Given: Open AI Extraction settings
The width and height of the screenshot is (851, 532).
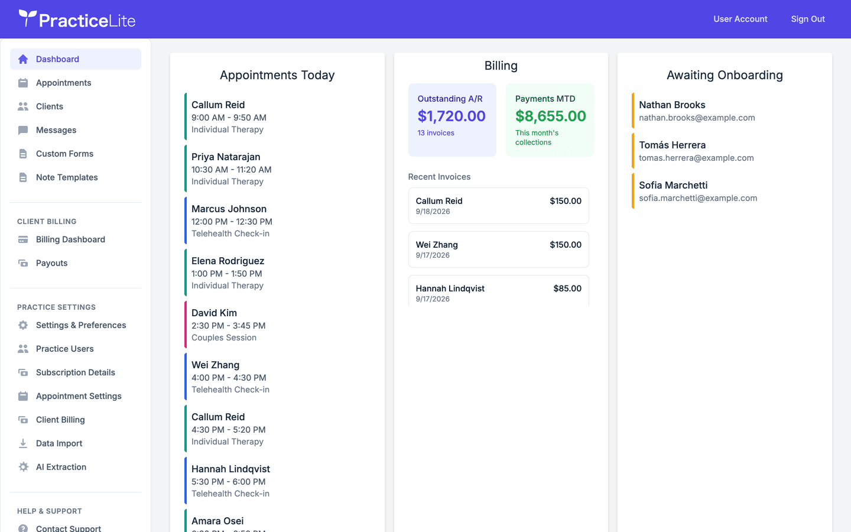Looking at the screenshot, I should point(76,467).
